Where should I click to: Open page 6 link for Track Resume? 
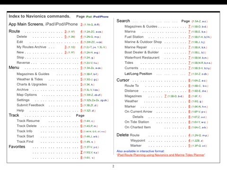[x=81, y=121]
